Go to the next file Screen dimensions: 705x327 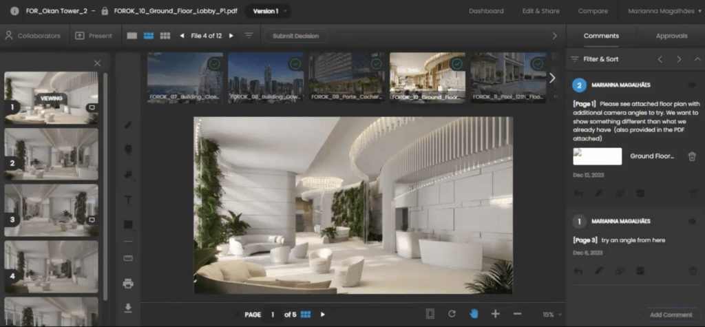pyautogui.click(x=231, y=36)
